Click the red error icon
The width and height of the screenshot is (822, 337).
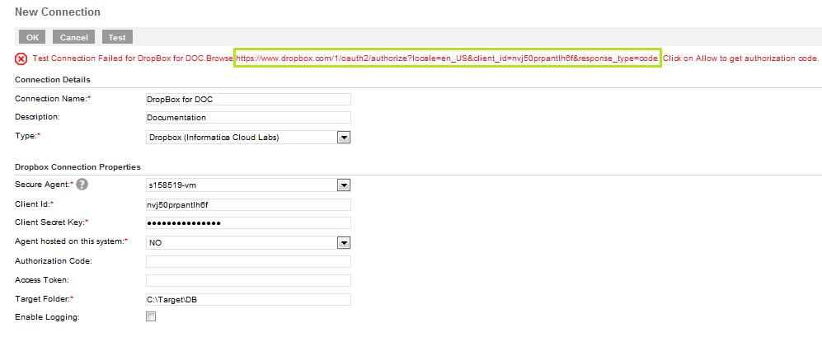pos(21,59)
